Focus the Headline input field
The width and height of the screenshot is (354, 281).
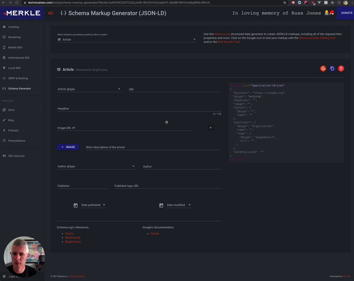click(x=139, y=108)
